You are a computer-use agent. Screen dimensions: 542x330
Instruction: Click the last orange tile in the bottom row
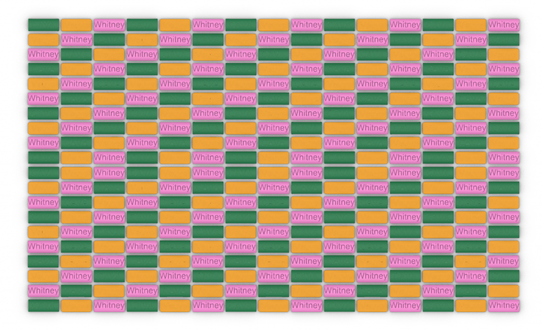coord(471,305)
